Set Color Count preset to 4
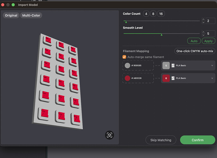The width and height of the screenshot is (217, 158). (146, 14)
